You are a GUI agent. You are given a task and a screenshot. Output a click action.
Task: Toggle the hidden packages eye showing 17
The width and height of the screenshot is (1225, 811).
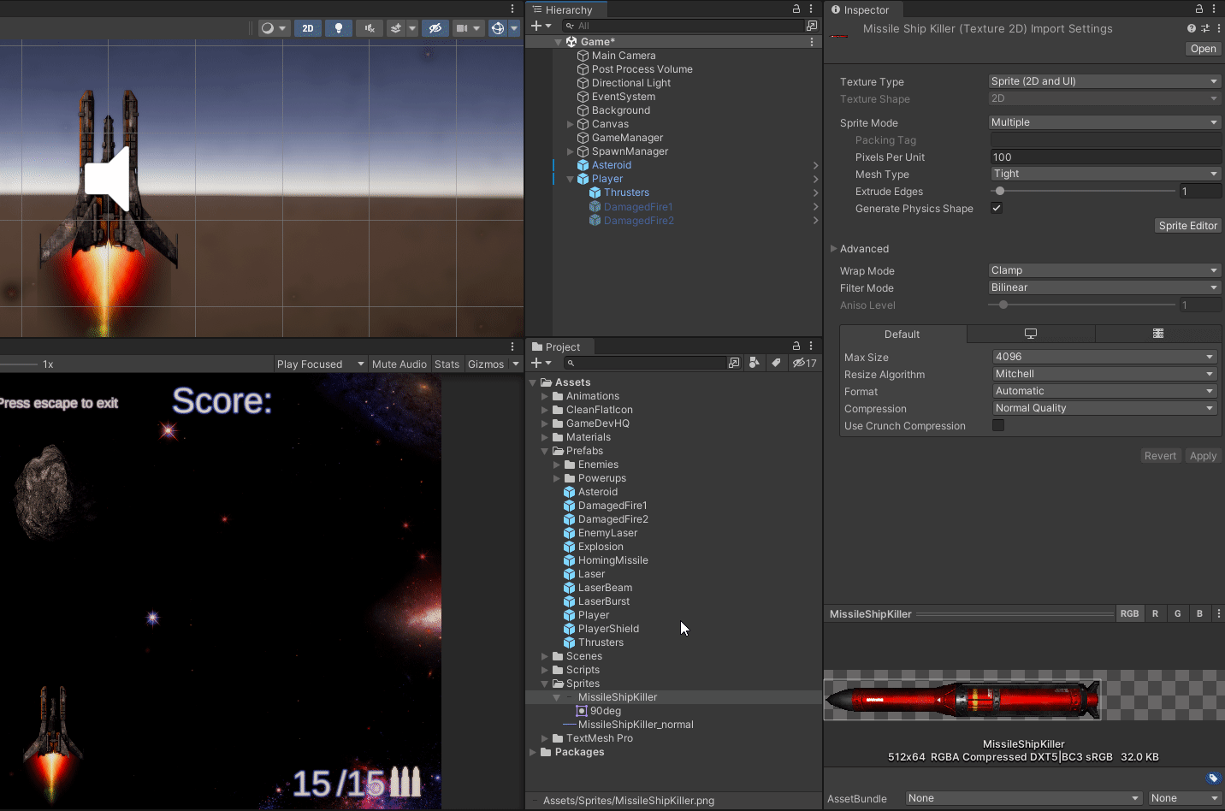click(804, 363)
